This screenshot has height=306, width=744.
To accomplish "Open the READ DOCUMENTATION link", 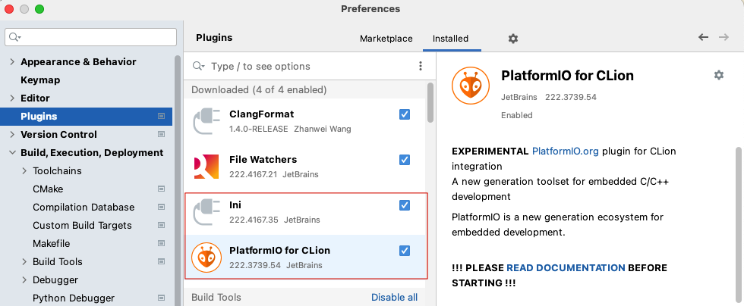I will tap(566, 268).
